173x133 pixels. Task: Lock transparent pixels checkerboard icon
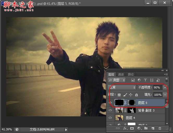[x=119, y=95]
